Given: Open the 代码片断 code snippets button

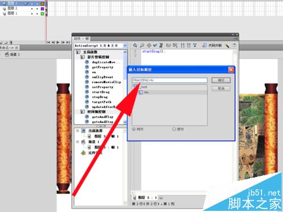Looking at the screenshot, I should click(212, 45).
